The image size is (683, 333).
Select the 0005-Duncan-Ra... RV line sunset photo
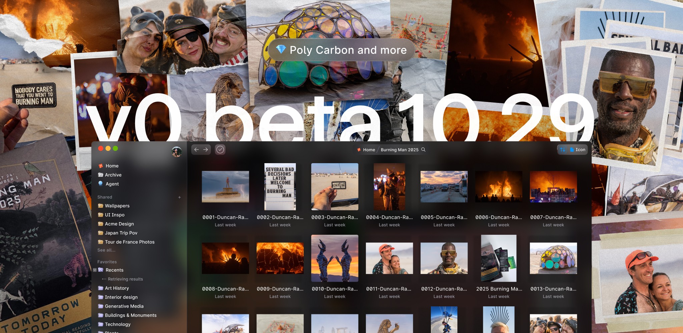[x=444, y=186]
